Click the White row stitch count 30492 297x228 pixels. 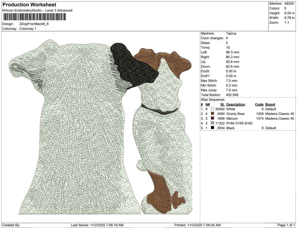[220, 109]
